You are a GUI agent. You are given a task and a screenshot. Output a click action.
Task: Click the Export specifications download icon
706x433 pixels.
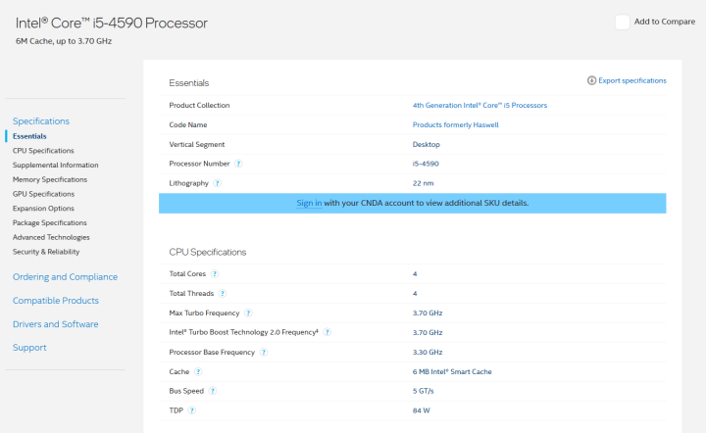coord(591,80)
